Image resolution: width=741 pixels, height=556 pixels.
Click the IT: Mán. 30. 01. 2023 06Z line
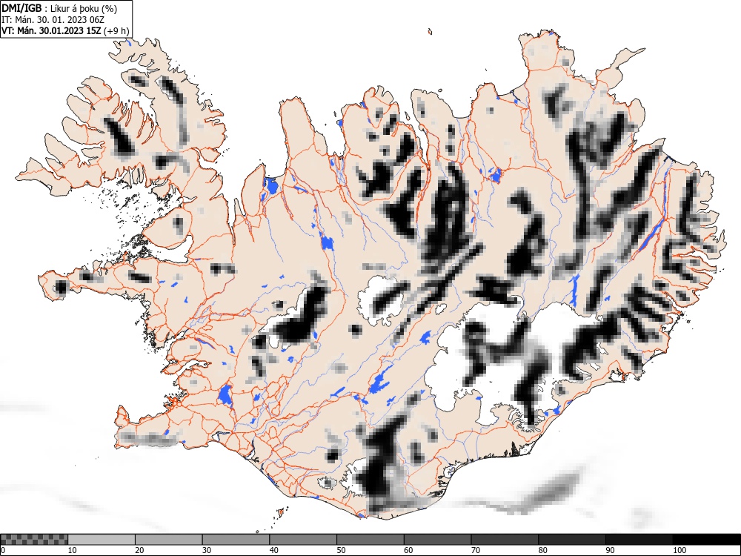[x=53, y=20]
